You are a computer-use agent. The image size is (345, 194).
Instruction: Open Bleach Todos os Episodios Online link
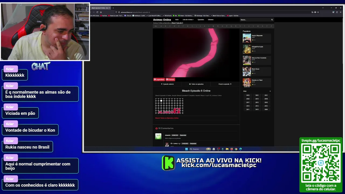click(167, 118)
